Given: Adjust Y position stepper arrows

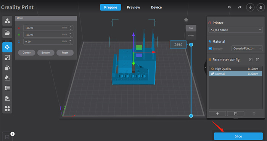Looking at the screenshot, I should click(70, 35).
